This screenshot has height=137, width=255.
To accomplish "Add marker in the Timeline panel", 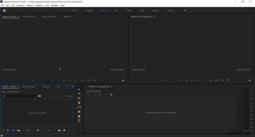I will click(x=105, y=95).
